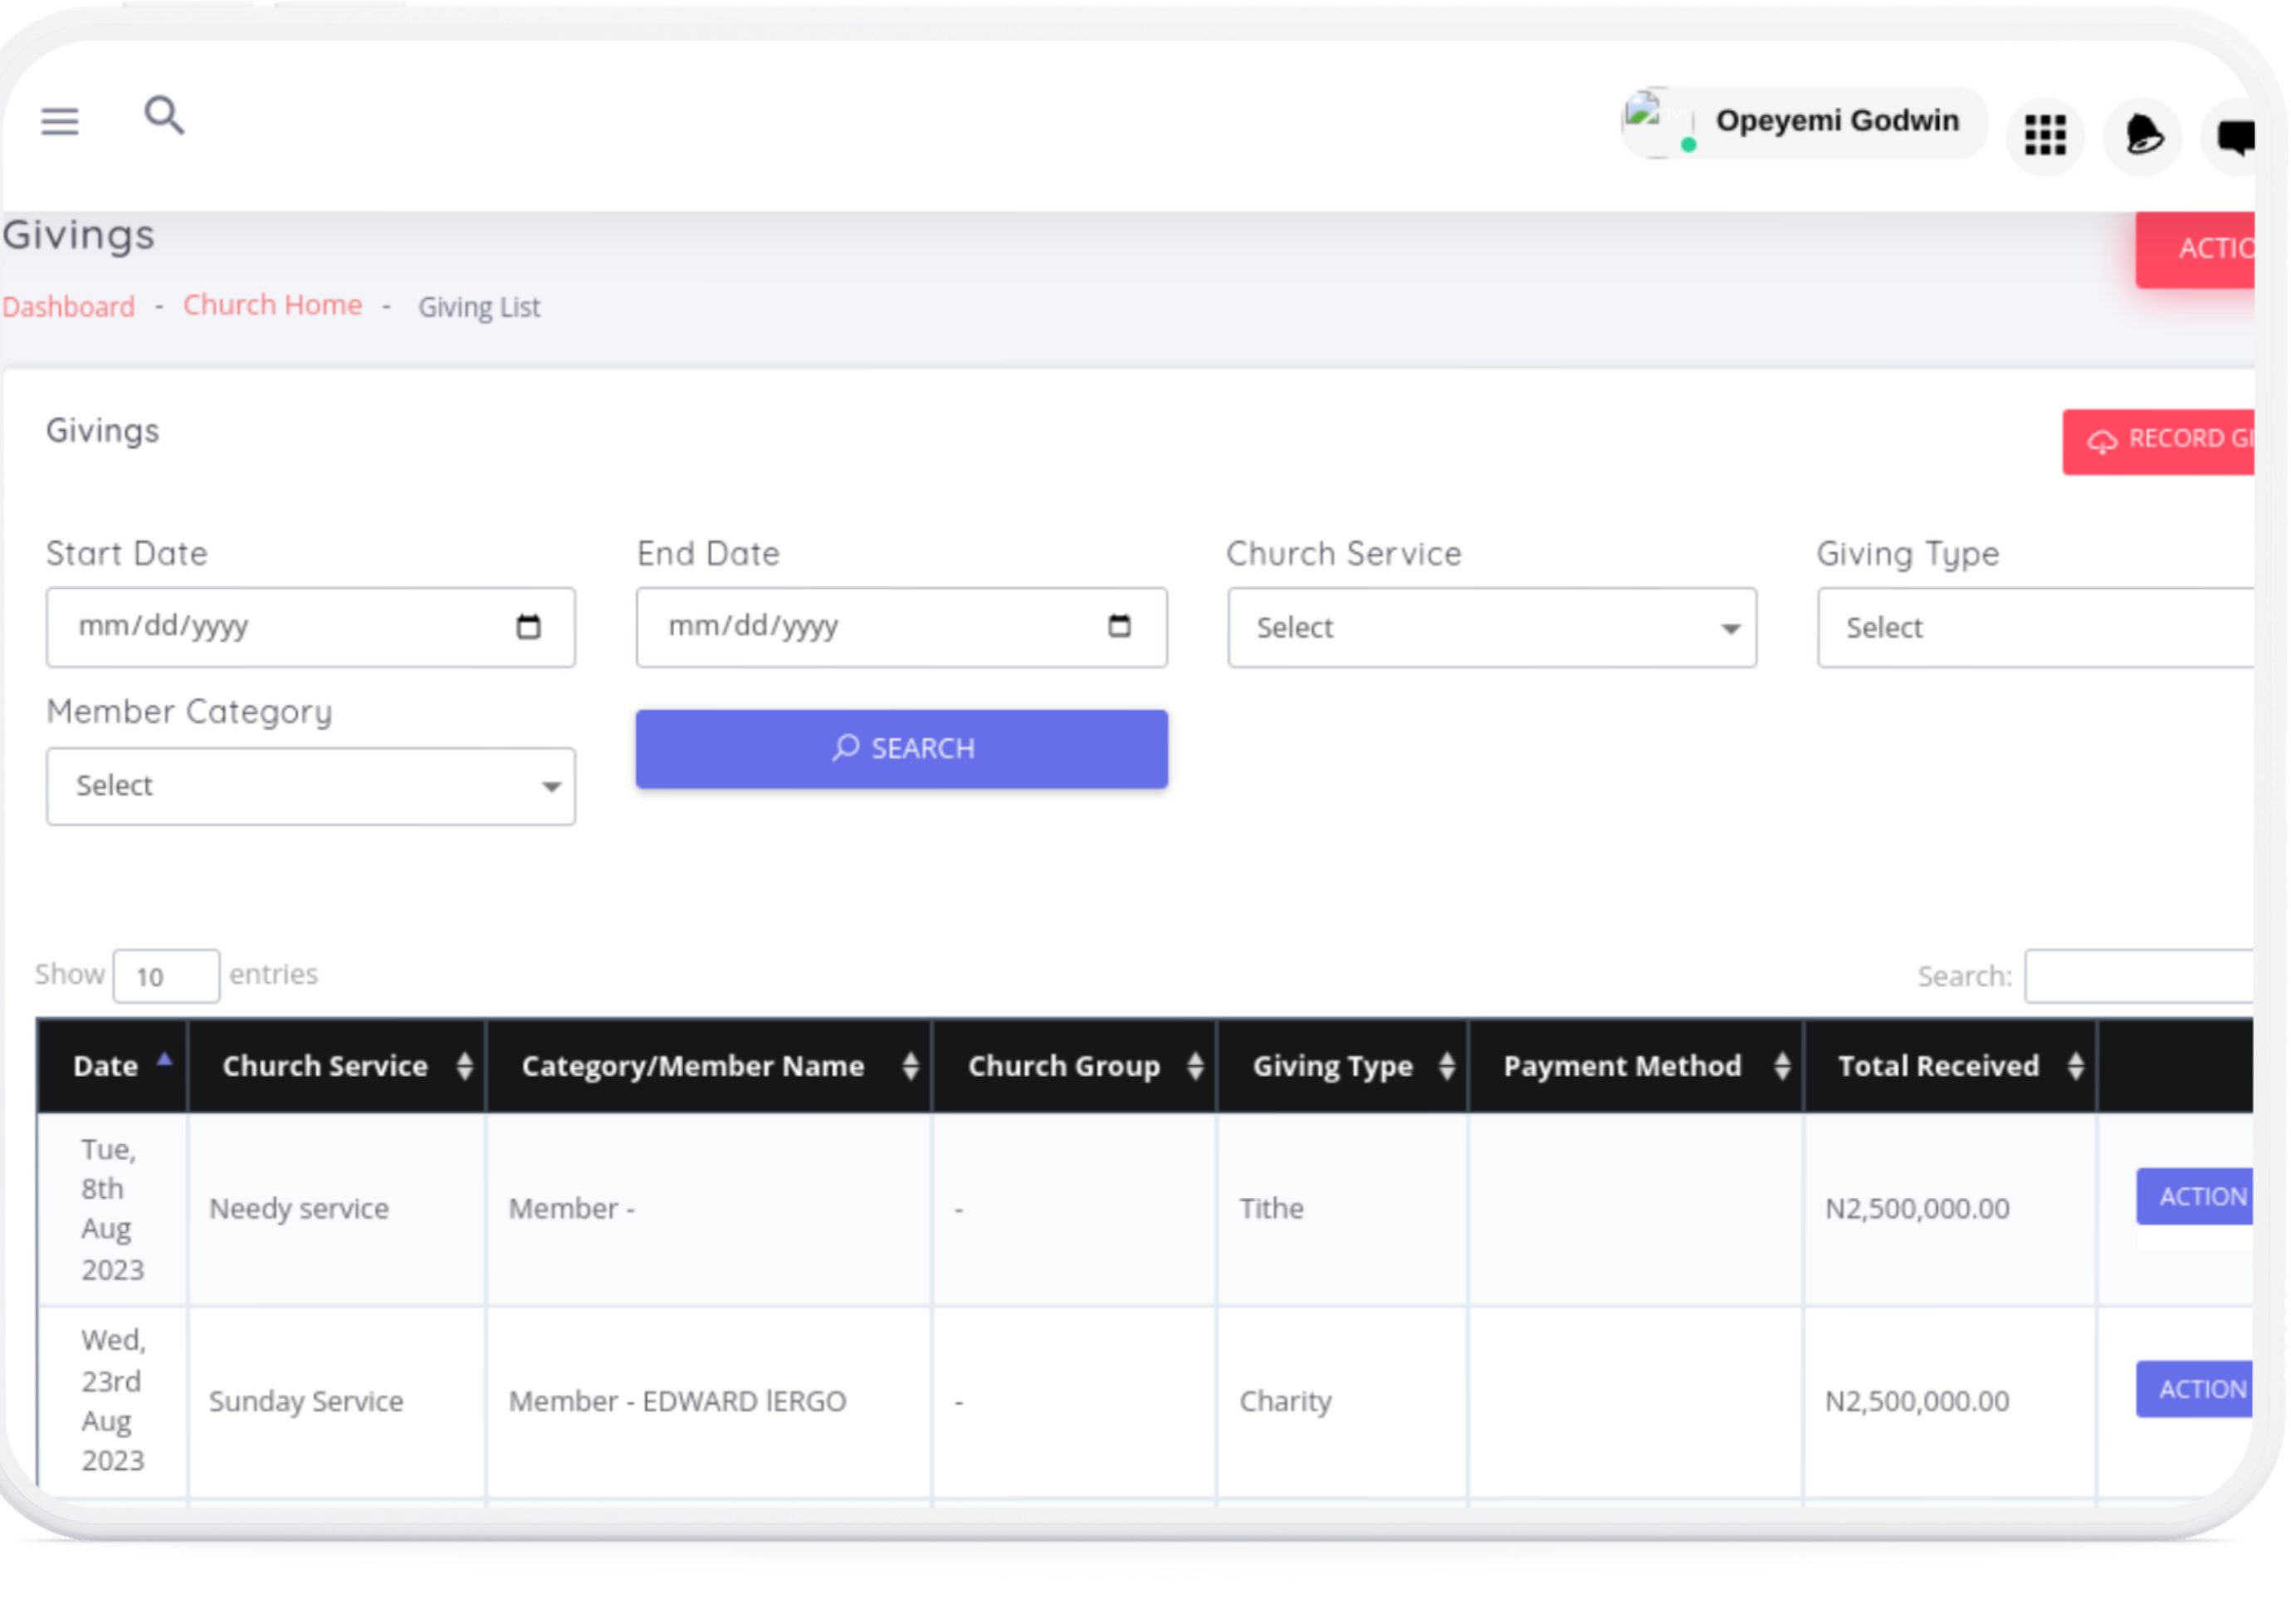This screenshot has height=1624, width=2291.
Task: Open the apps grid icon
Action: tap(2044, 135)
